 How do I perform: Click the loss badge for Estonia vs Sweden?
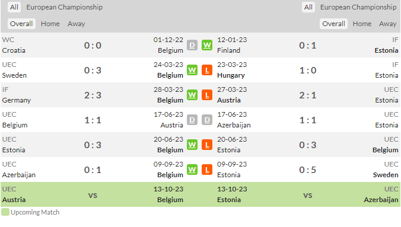(x=207, y=170)
